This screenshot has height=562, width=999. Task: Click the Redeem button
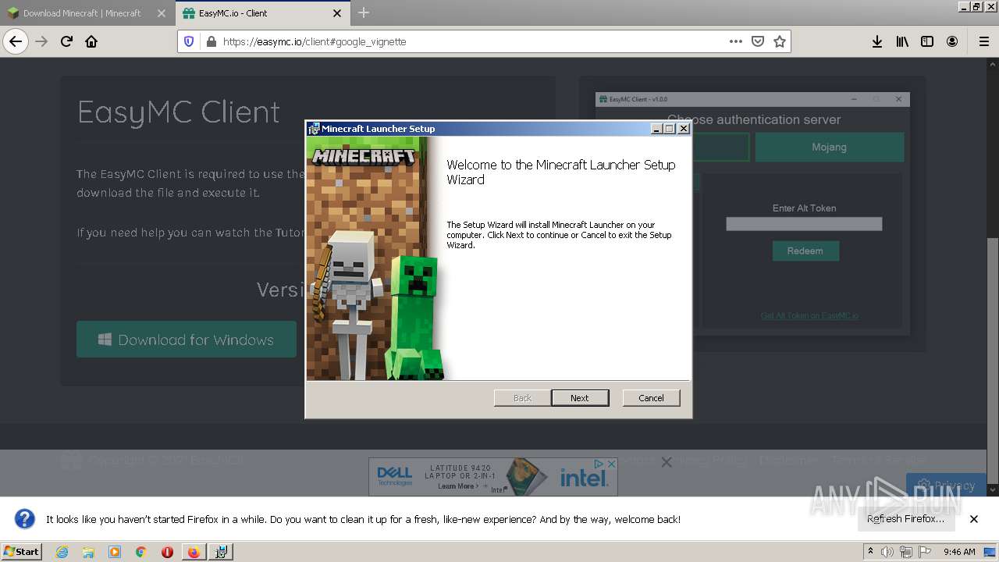tap(805, 251)
